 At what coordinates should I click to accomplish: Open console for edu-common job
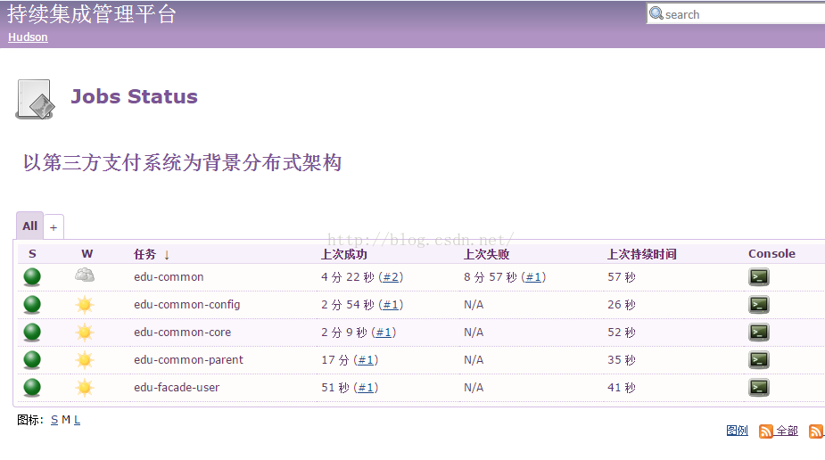click(x=759, y=276)
